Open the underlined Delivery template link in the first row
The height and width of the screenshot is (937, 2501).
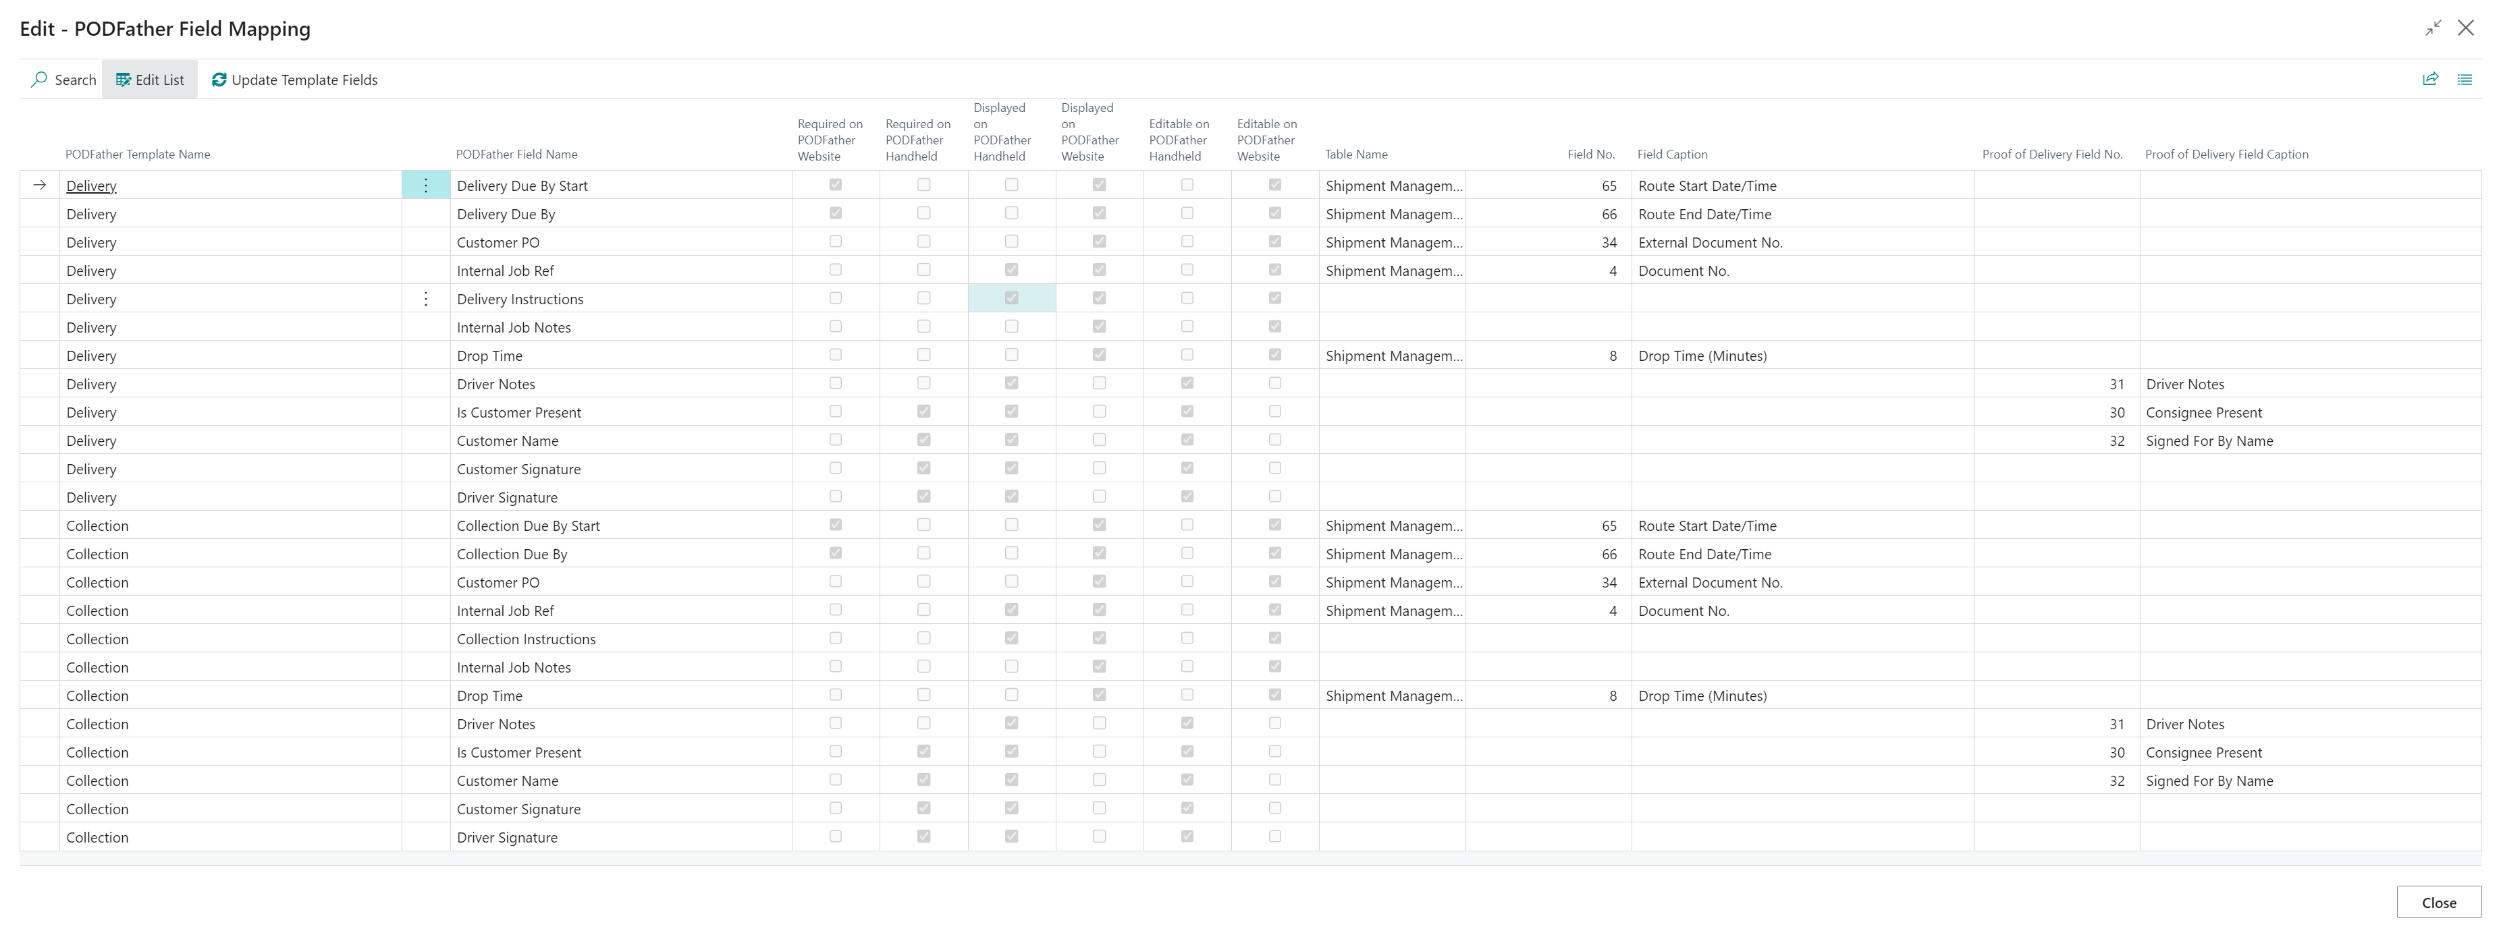(x=91, y=186)
